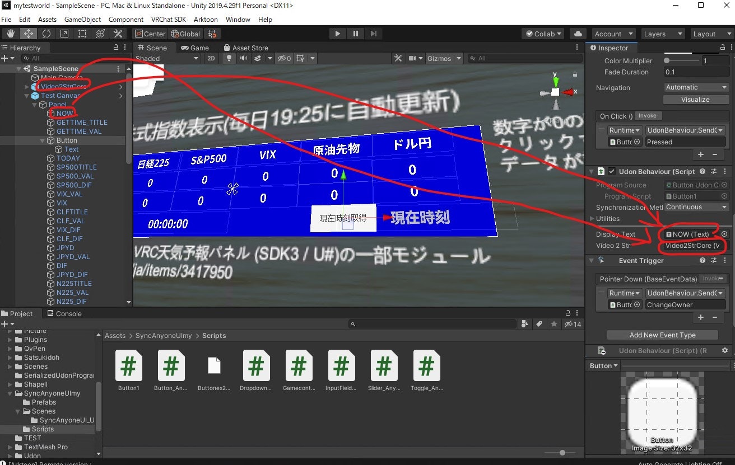Open the scene camera settings icon

point(412,58)
